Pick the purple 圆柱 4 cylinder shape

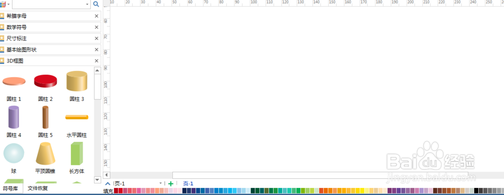pos(14,117)
